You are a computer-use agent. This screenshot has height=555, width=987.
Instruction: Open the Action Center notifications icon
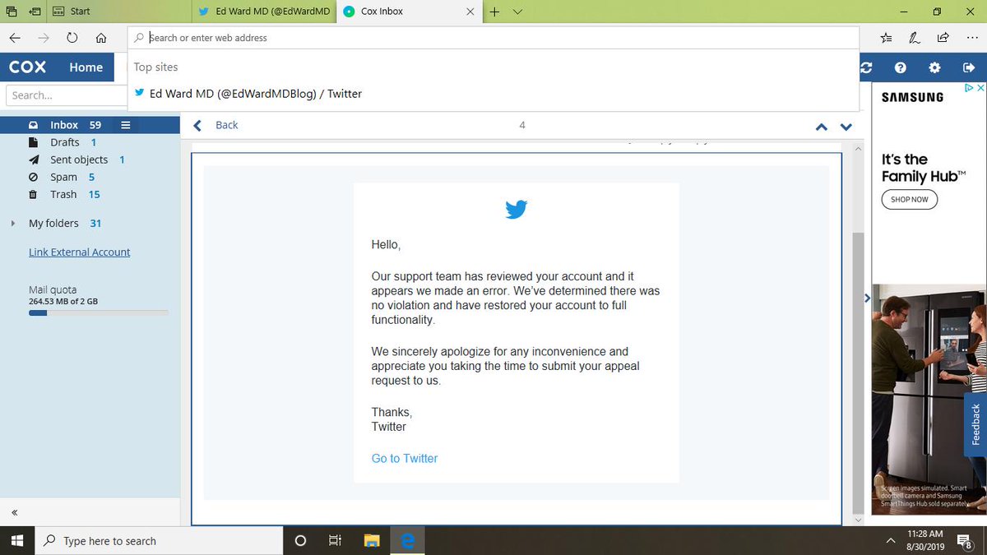967,540
